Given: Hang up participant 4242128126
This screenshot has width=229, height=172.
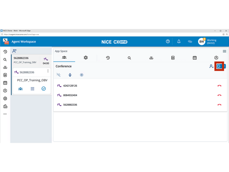Looking at the screenshot, I should [219, 86].
